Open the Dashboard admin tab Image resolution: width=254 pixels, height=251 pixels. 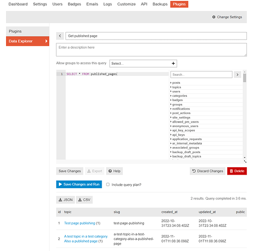pos(18,4)
